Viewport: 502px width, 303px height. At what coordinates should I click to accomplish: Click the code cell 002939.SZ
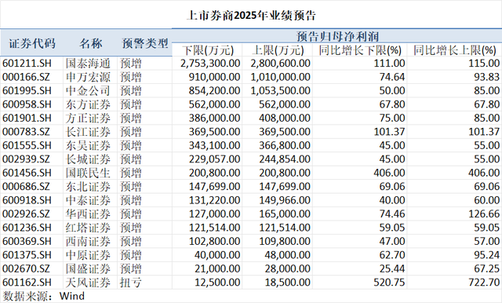[x=26, y=159]
